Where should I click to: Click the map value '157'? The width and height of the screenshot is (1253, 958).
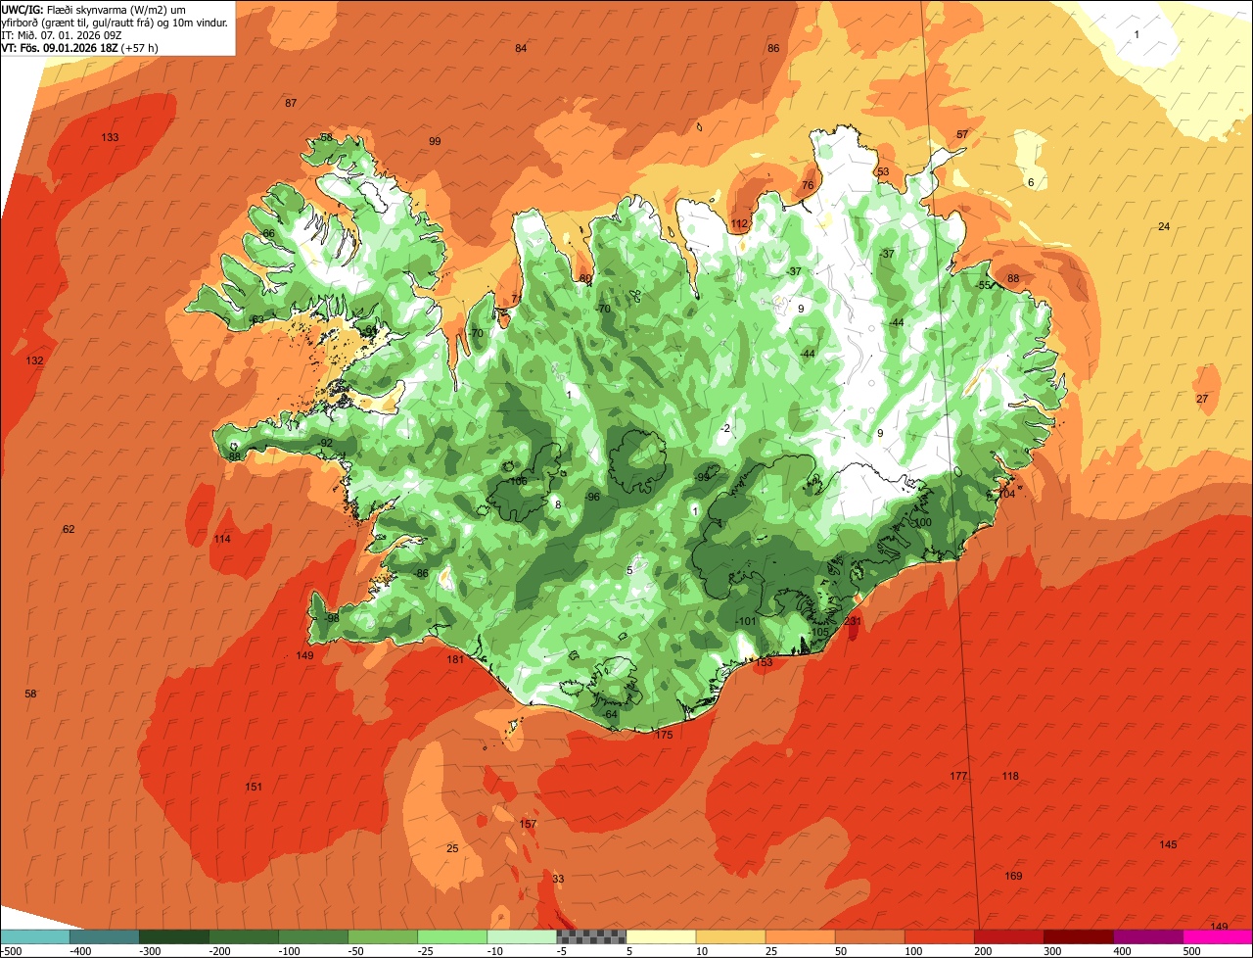coord(528,825)
